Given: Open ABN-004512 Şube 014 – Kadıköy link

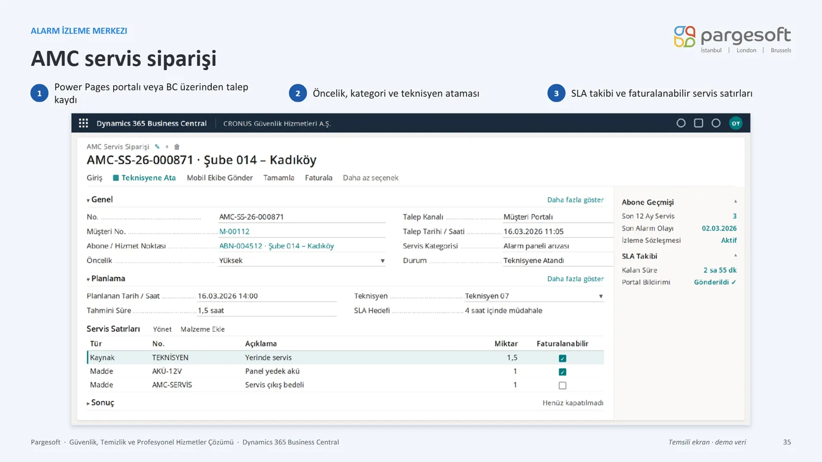Looking at the screenshot, I should pyautogui.click(x=276, y=246).
